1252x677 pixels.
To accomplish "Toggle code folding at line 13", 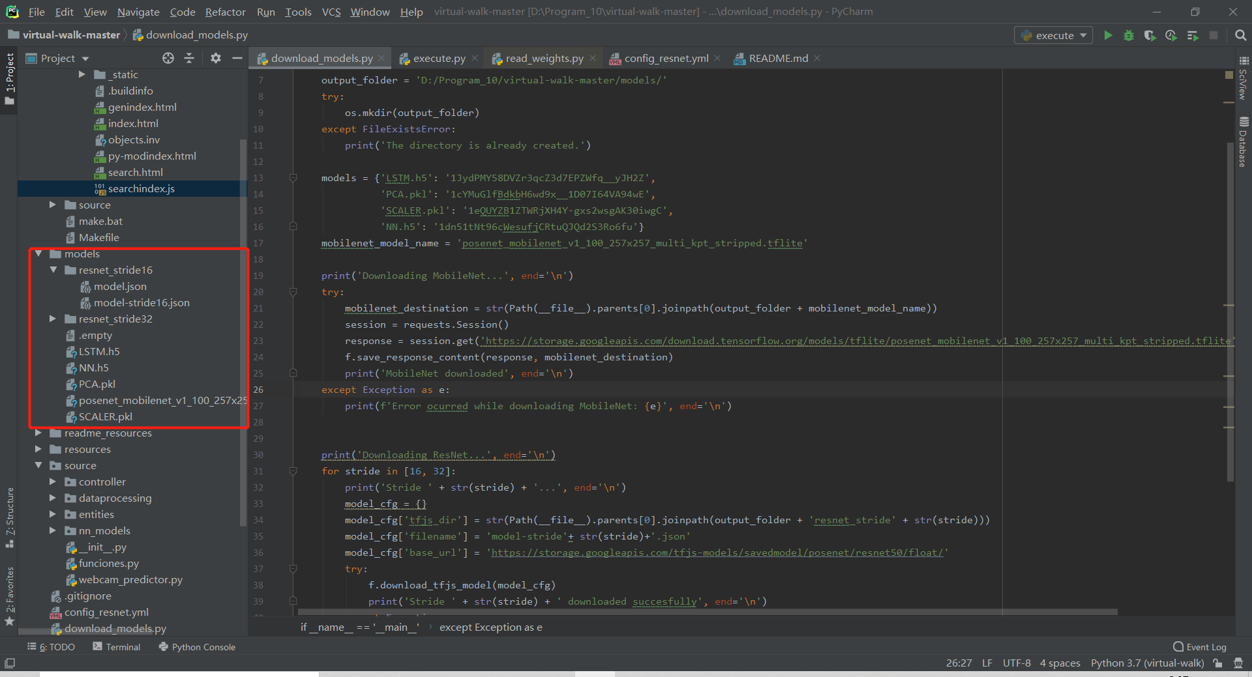I will coord(293,178).
